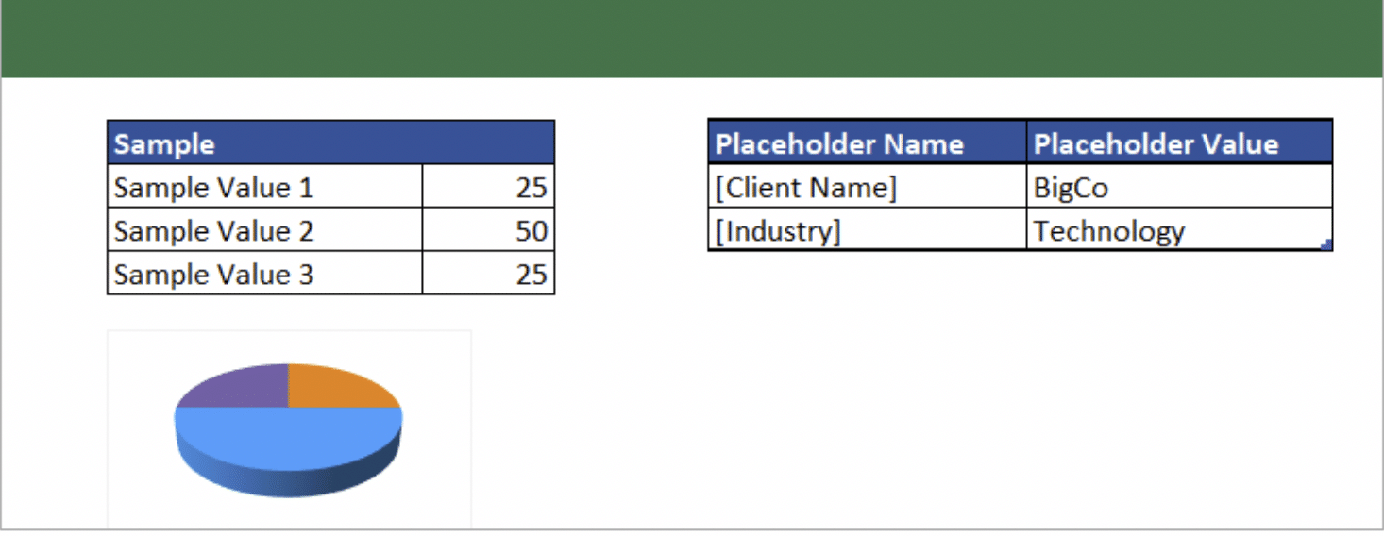The image size is (1384, 536).
Task: Click the table resize handle at Technology cell corner
Action: point(1327,244)
